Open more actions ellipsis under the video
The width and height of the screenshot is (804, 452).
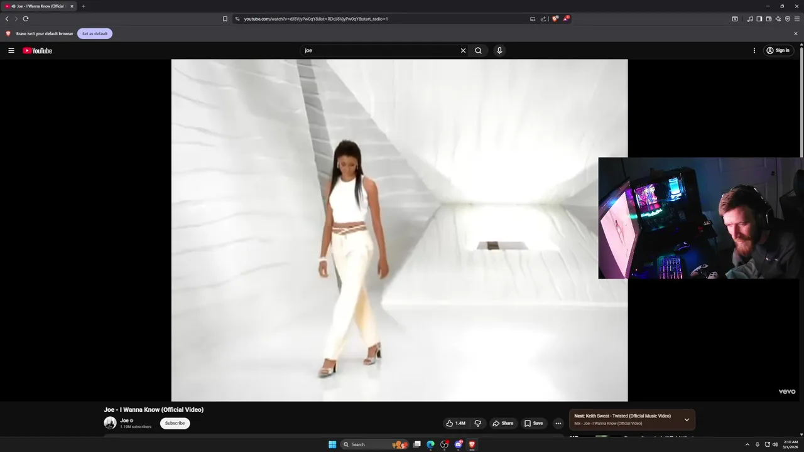click(x=558, y=423)
